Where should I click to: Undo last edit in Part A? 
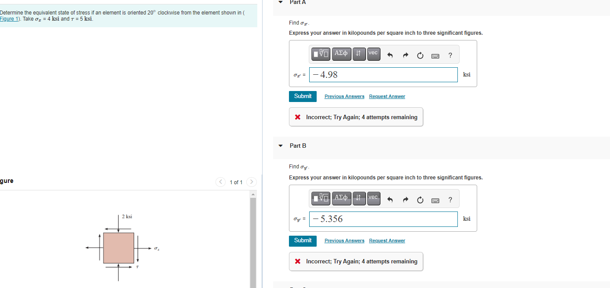[390, 55]
